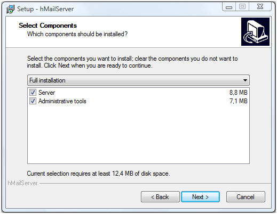Minimize the setup window
277x214 pixels.
coord(229,7)
